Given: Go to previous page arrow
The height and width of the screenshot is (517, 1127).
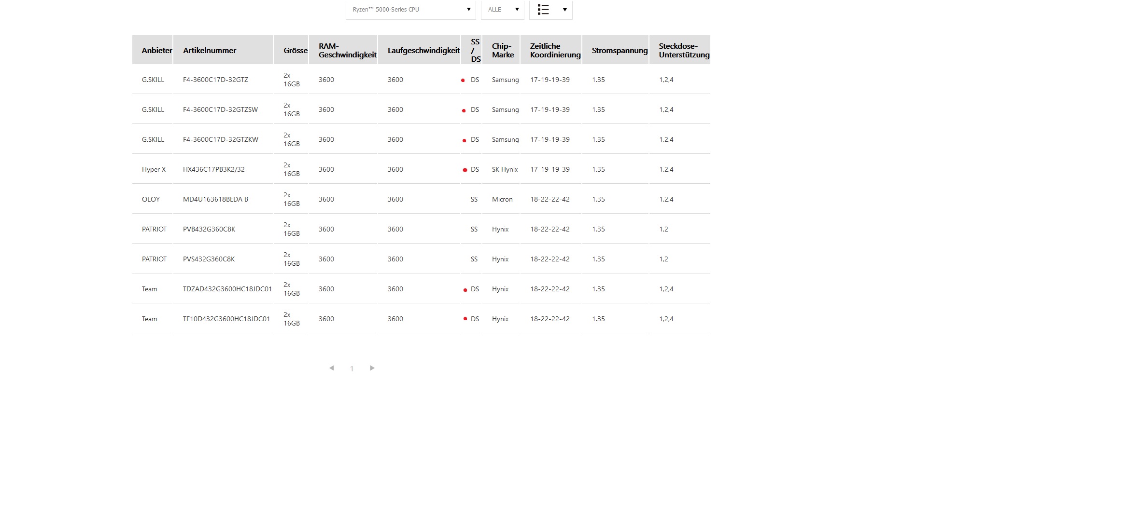Looking at the screenshot, I should click(332, 368).
